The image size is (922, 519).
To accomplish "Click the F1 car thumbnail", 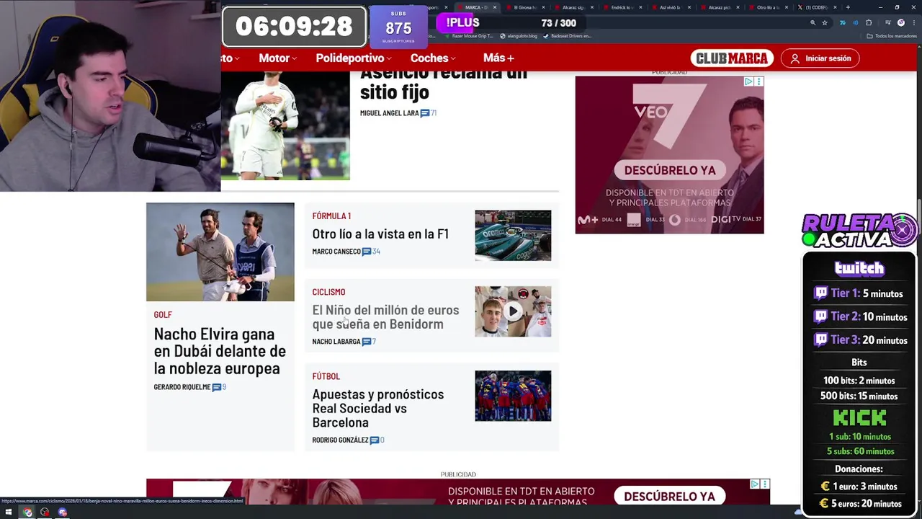I will [x=513, y=235].
